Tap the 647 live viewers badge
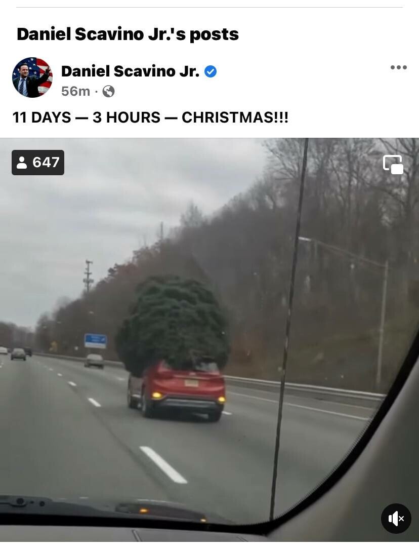419x552 pixels. click(x=38, y=162)
